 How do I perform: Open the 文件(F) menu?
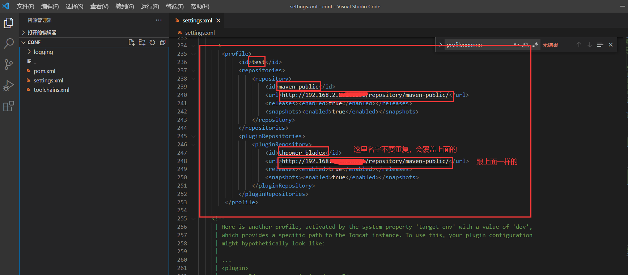pos(25,7)
